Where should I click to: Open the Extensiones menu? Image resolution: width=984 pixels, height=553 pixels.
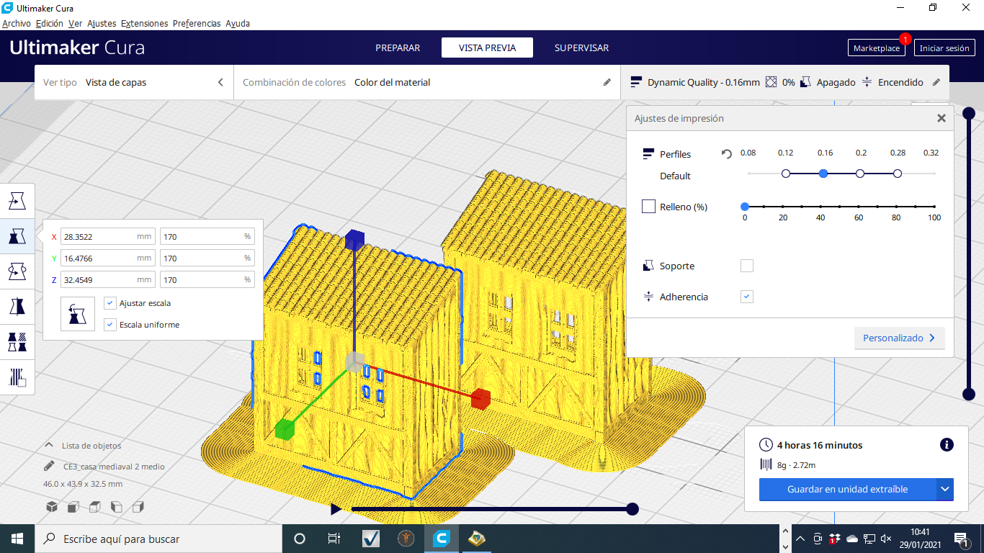tap(144, 24)
